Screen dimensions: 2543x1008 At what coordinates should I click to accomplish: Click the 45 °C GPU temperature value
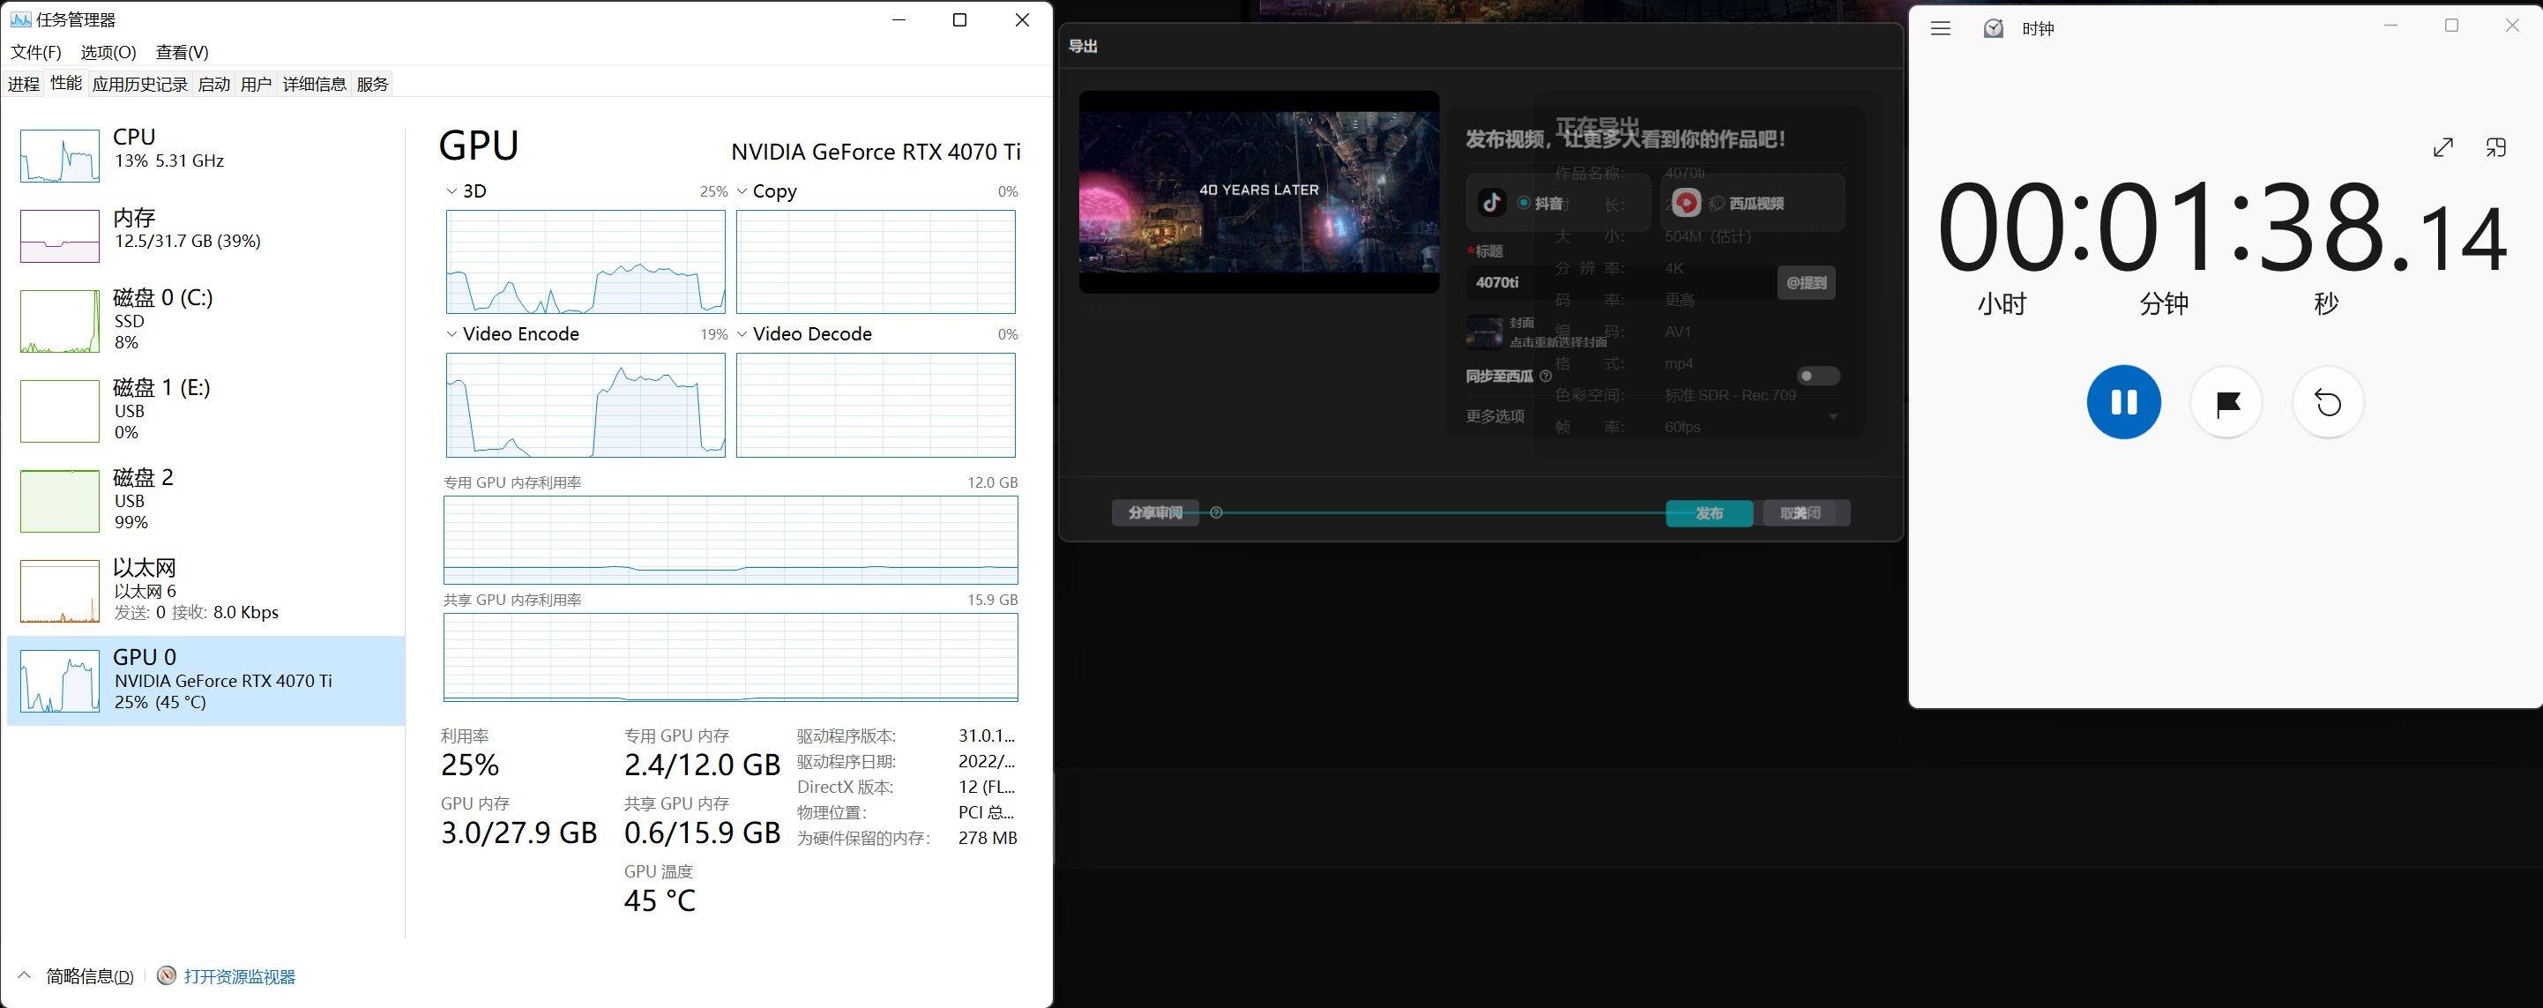[x=660, y=900]
